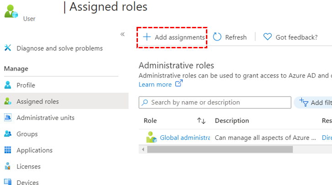The height and width of the screenshot is (185, 332).
Task: Click the Licenses icon
Action: point(8,166)
